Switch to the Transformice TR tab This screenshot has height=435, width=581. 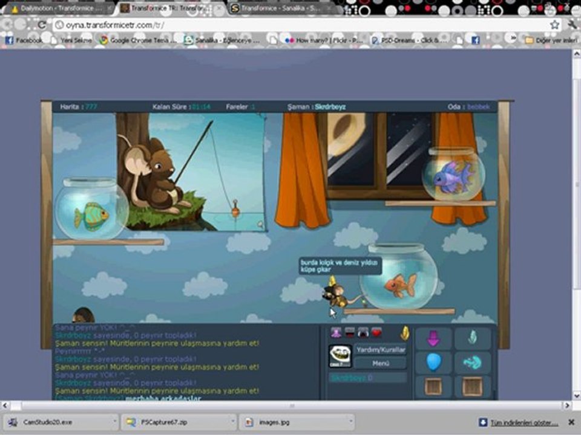(169, 8)
